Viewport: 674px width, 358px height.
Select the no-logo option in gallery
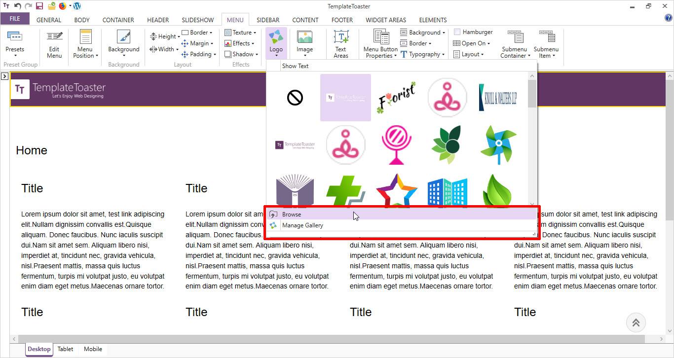click(x=295, y=98)
